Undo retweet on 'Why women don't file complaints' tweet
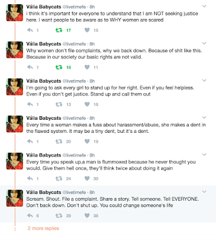216x236 pixels. 59,67
